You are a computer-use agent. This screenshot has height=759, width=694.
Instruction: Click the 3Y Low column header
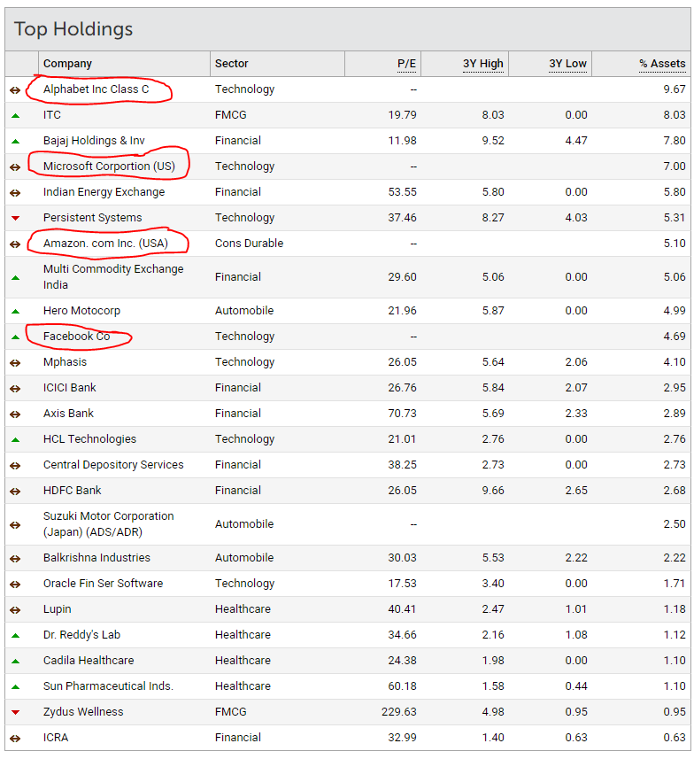(x=567, y=64)
